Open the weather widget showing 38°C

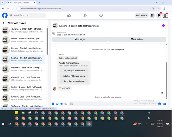click(x=137, y=124)
